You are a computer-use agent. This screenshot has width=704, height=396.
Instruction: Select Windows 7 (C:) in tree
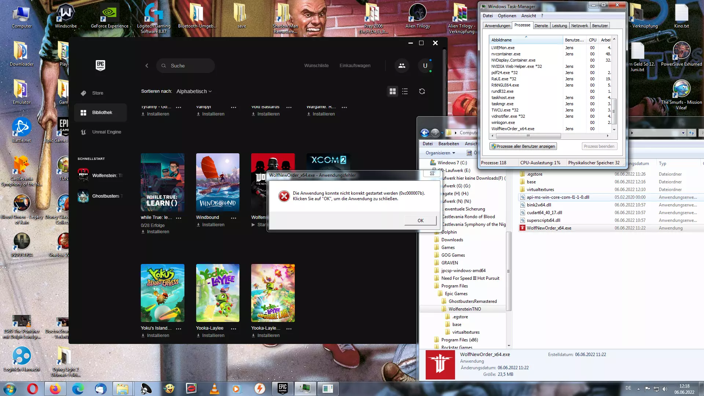pyautogui.click(x=452, y=163)
